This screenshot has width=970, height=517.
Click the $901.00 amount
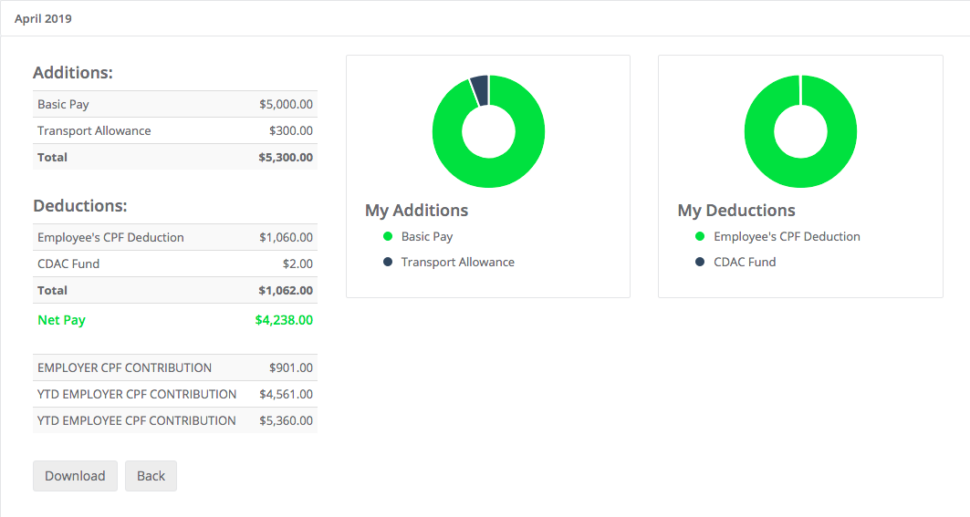[291, 367]
